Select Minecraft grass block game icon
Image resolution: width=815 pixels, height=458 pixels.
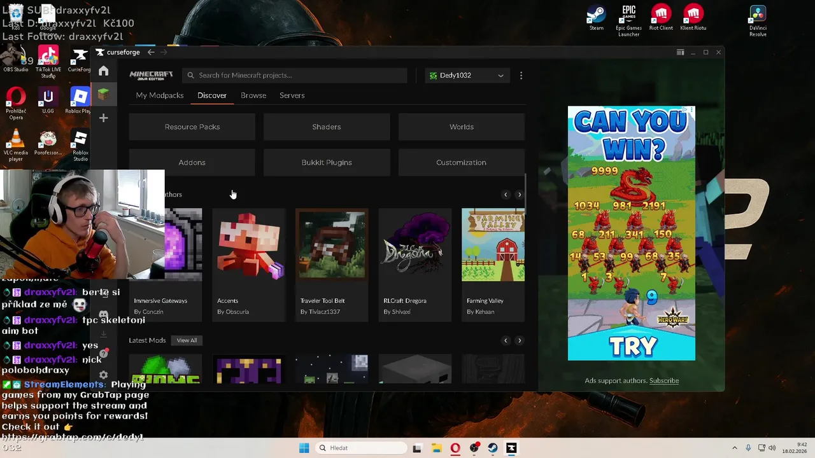(x=104, y=94)
